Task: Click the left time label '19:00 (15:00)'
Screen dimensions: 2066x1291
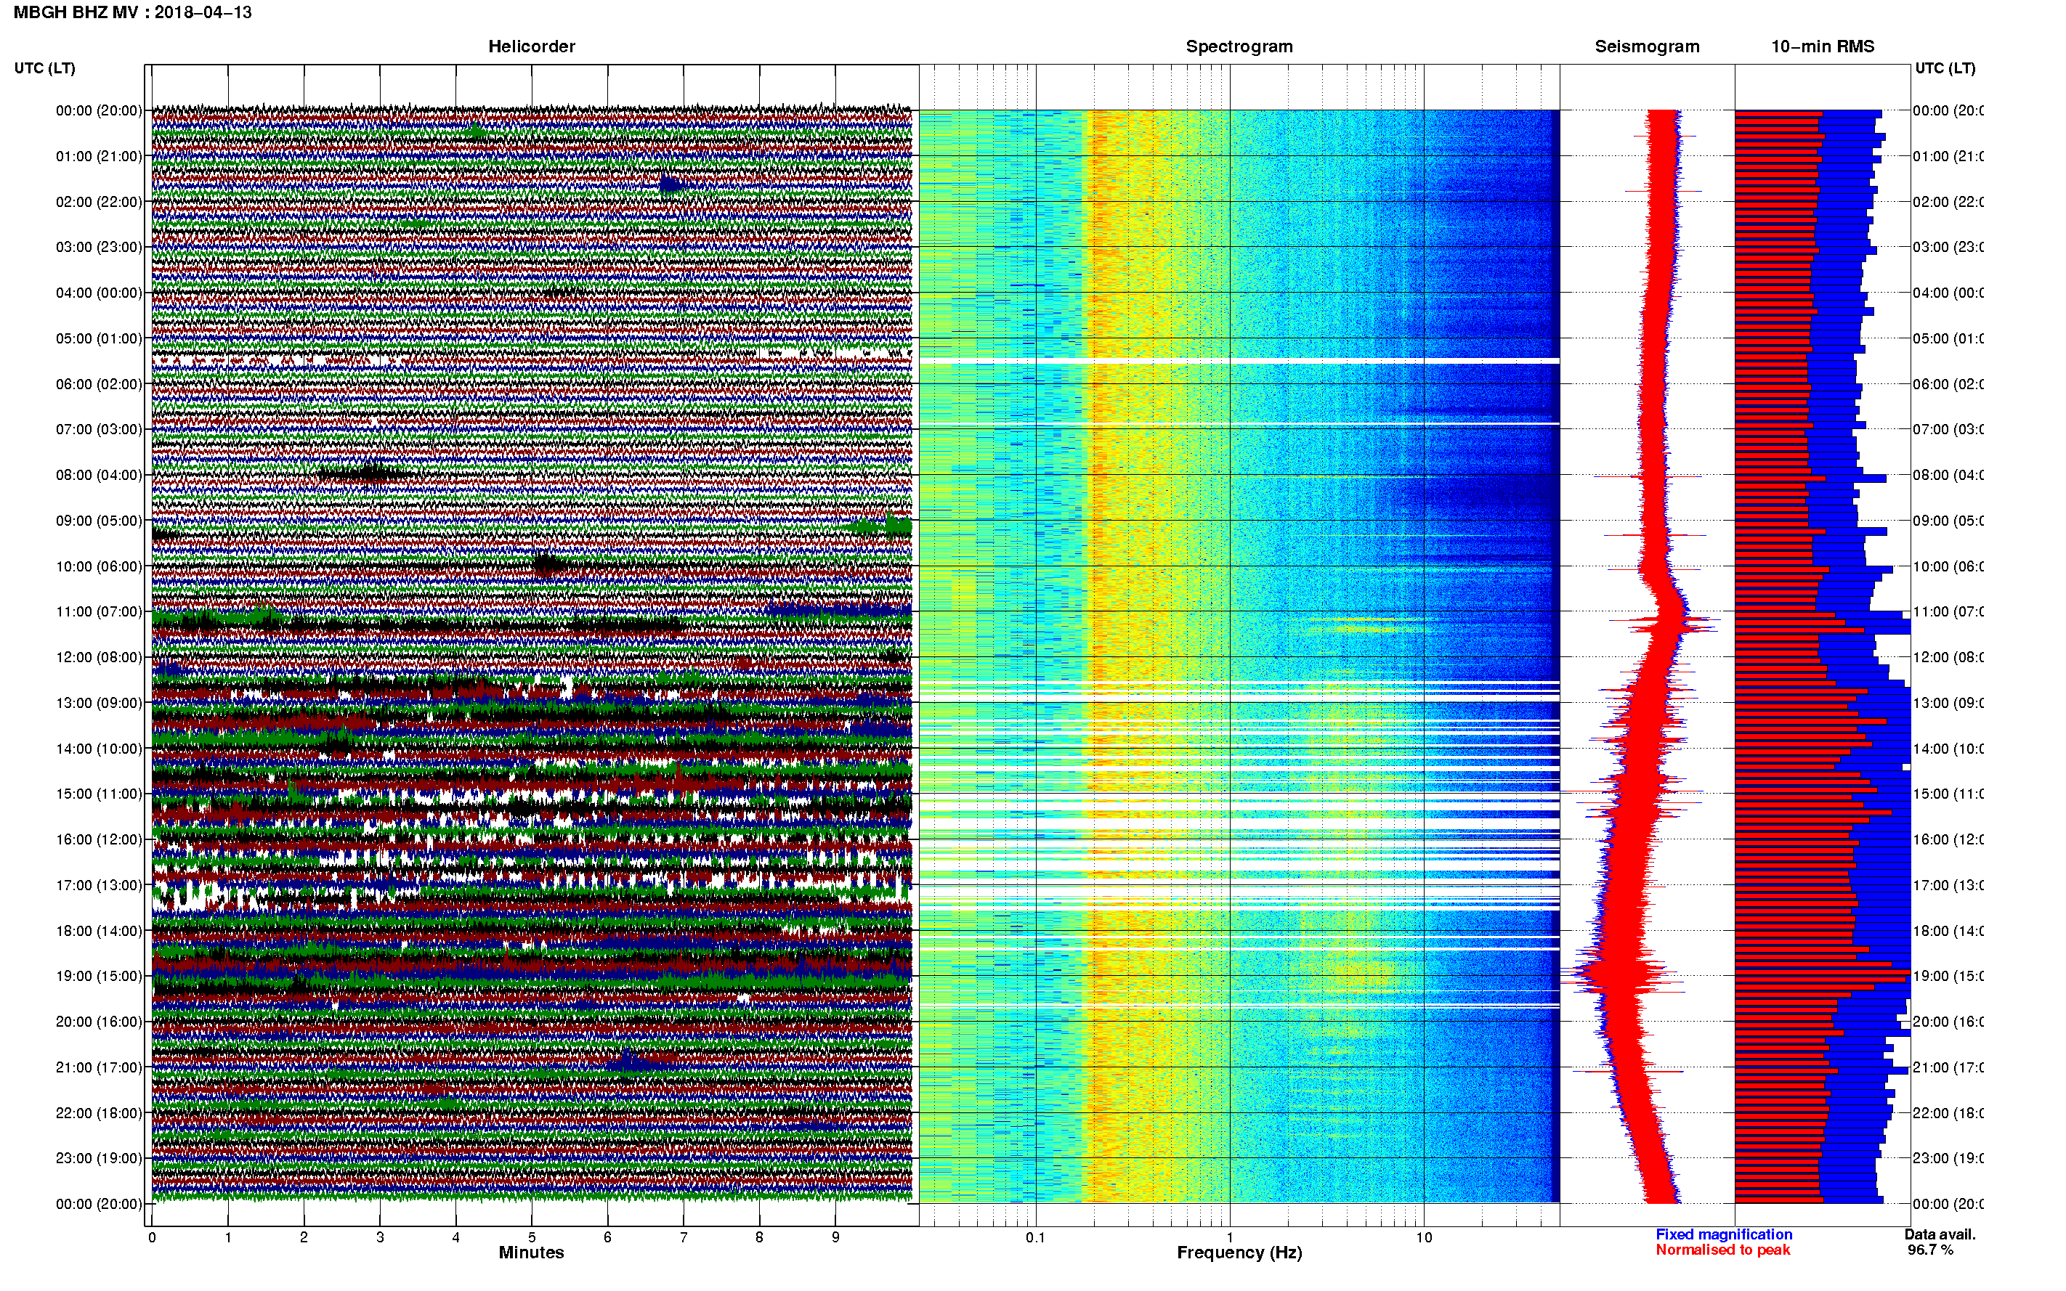Action: pos(99,977)
